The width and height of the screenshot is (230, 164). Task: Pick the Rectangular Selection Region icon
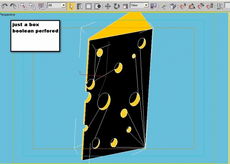point(89,7)
